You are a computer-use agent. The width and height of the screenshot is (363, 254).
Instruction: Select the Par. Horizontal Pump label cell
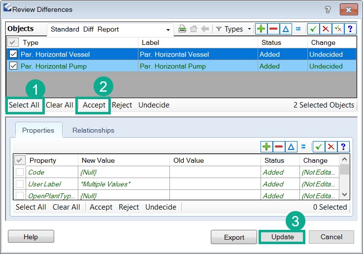point(198,66)
